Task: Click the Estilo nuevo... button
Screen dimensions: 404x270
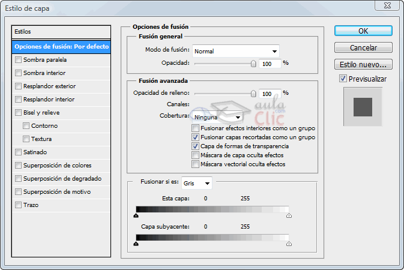Action: click(363, 64)
